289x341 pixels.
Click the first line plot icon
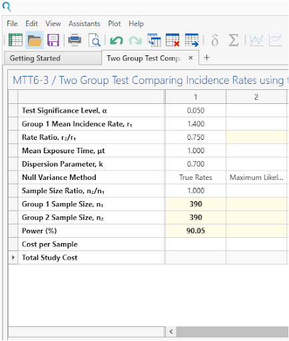click(x=257, y=40)
